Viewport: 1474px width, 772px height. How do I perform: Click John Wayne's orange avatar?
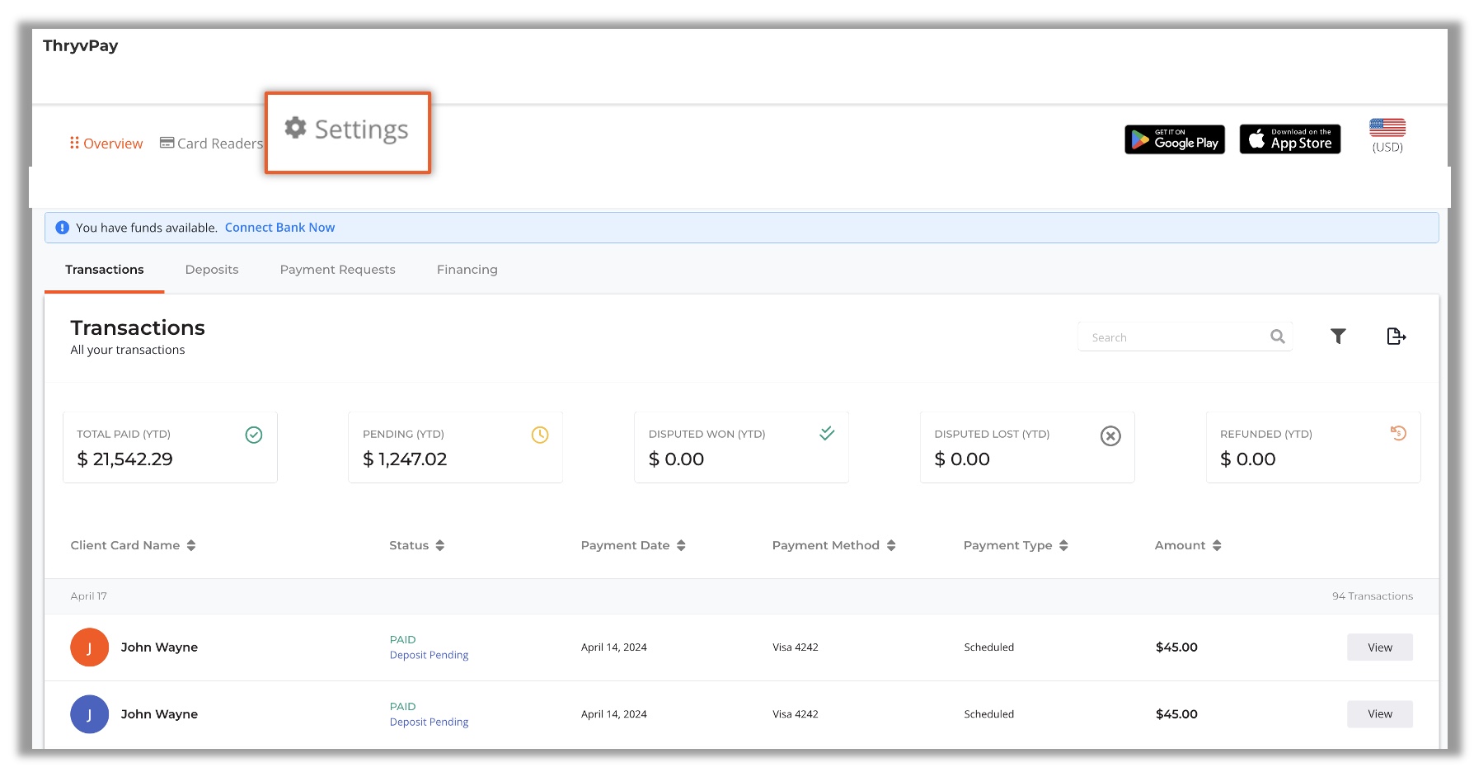pos(89,647)
